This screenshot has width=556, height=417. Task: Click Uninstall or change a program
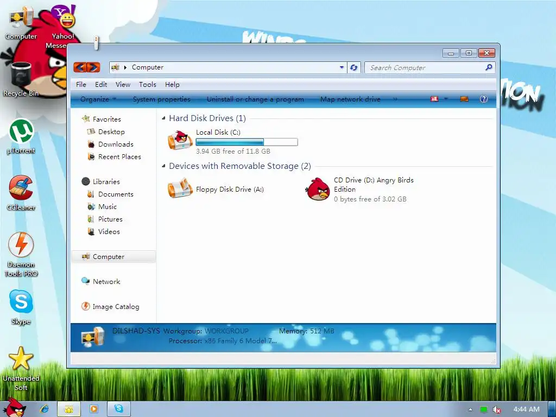255,99
